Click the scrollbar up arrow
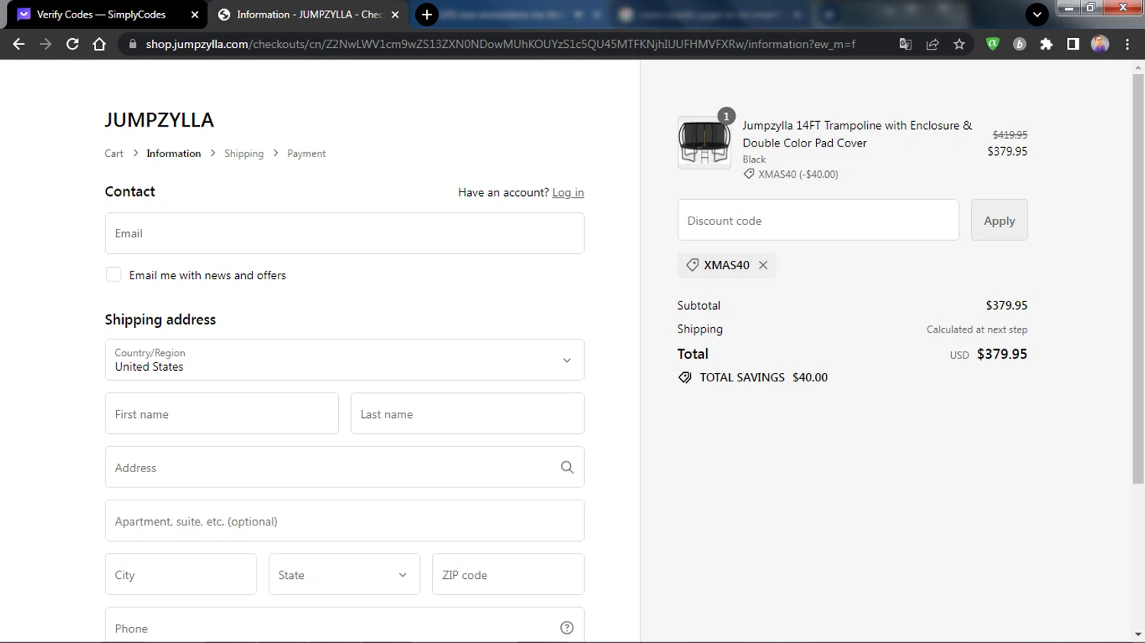The width and height of the screenshot is (1145, 643). (x=1138, y=67)
